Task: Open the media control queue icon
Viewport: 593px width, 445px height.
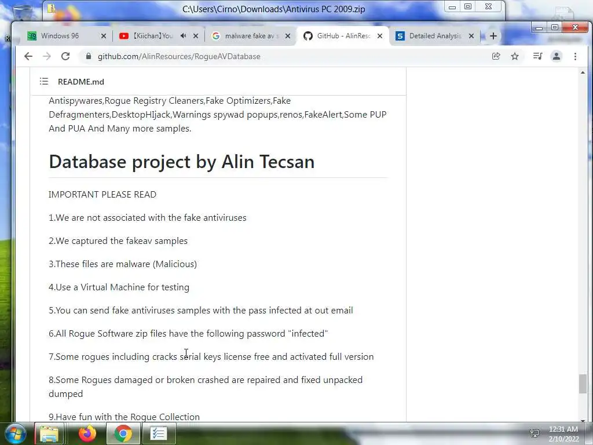Action: click(x=537, y=56)
